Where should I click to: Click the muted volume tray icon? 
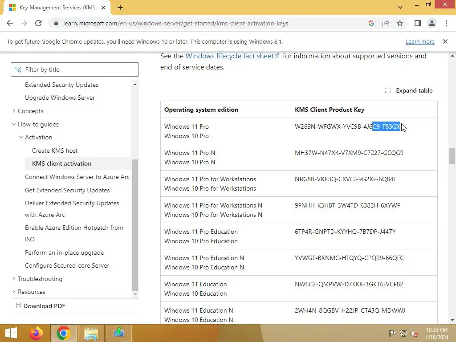(414, 334)
